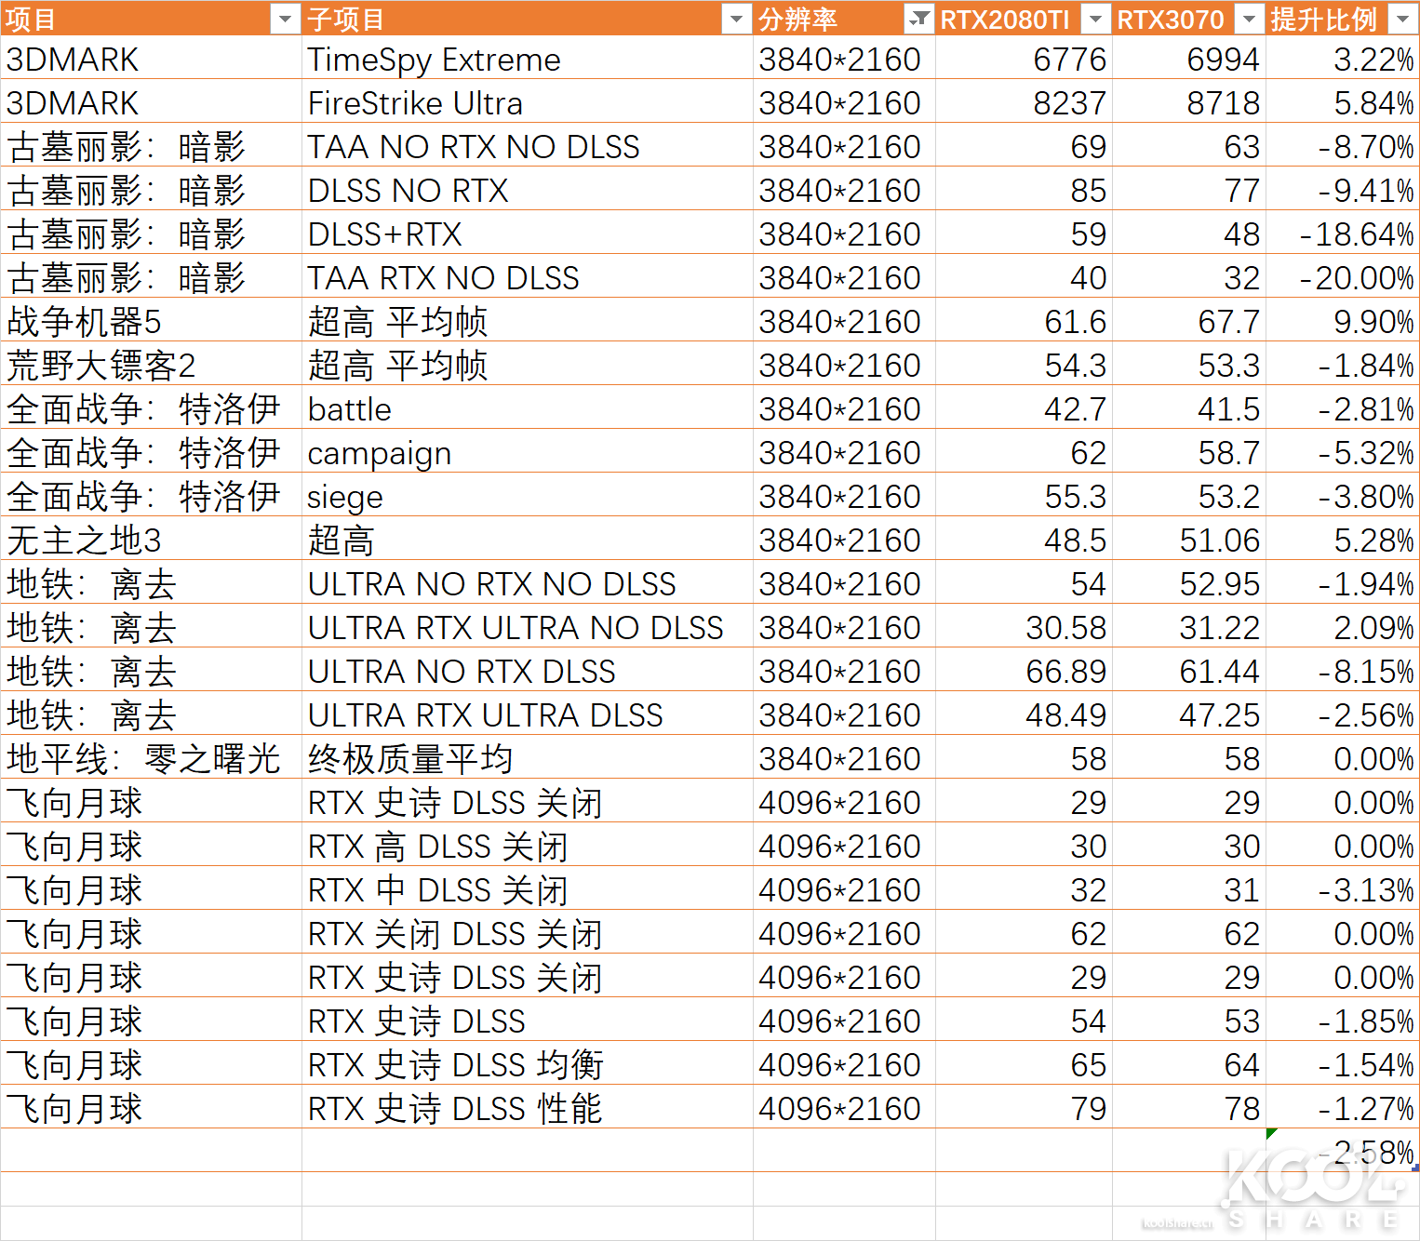This screenshot has width=1420, height=1241.
Task: Select the RTX2080TI header cell
Action: (1024, 18)
